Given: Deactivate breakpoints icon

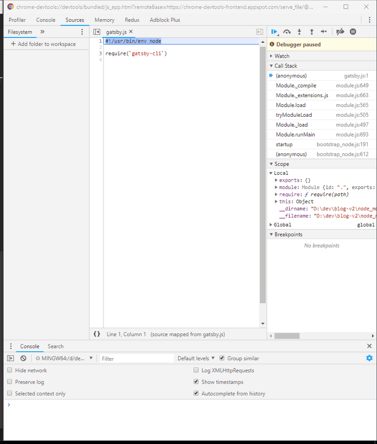Looking at the screenshot, I should tap(340, 32).
